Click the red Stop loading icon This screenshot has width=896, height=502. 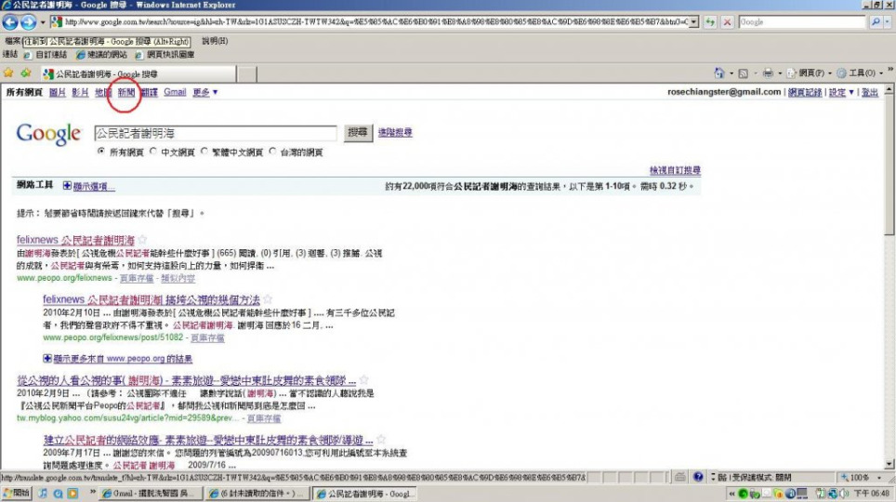[728, 22]
